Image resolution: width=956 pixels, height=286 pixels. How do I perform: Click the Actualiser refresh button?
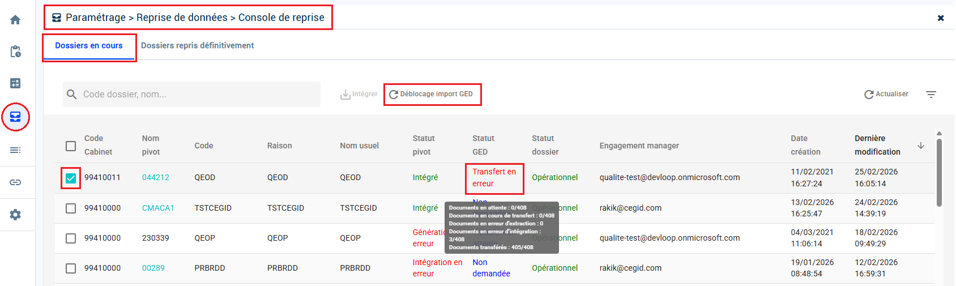pos(886,94)
